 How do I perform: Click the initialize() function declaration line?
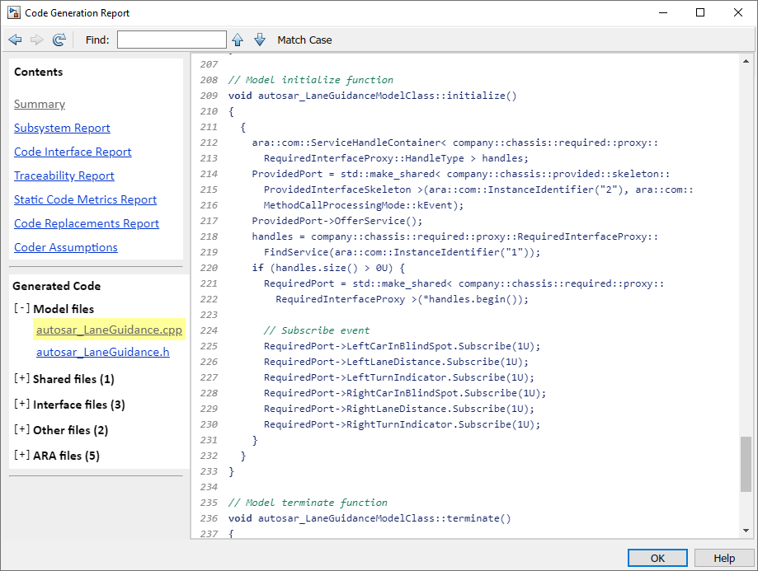373,96
